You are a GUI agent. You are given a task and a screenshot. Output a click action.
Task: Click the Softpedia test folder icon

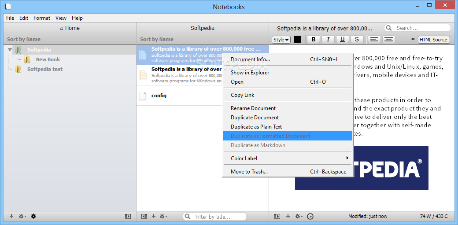coord(18,69)
